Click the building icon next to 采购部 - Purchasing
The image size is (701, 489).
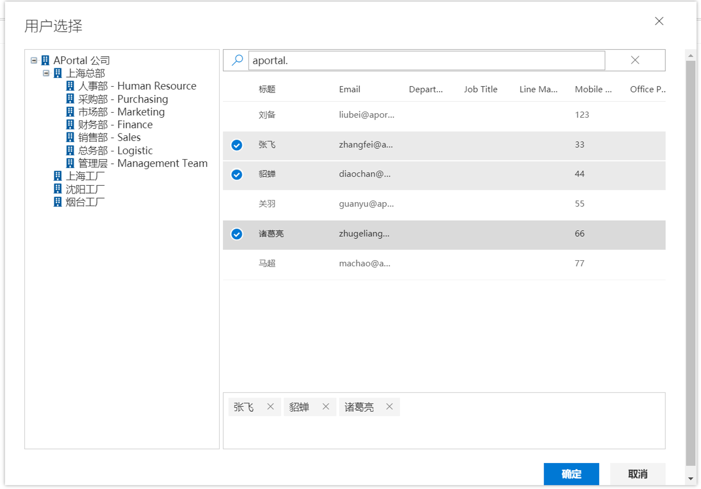[x=70, y=99]
